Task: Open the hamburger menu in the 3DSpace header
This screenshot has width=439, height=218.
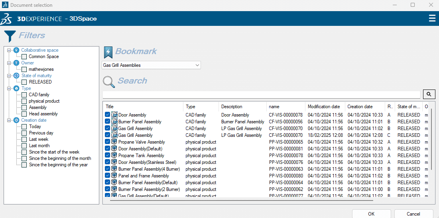Action: [432, 18]
